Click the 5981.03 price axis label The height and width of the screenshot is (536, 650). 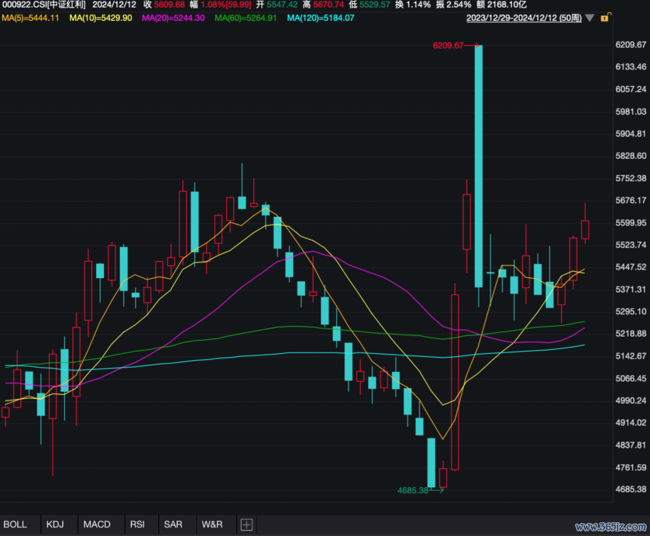click(631, 111)
